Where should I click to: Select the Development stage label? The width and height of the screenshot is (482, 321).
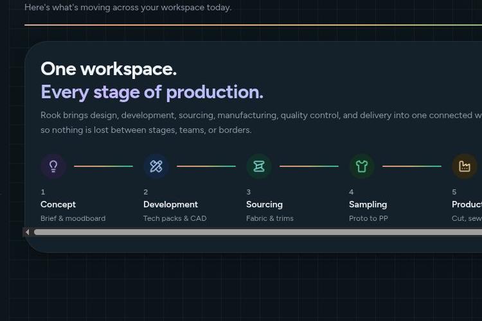click(170, 204)
